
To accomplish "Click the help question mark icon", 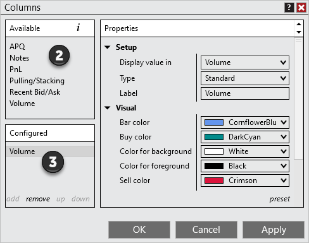I will coord(289,8).
